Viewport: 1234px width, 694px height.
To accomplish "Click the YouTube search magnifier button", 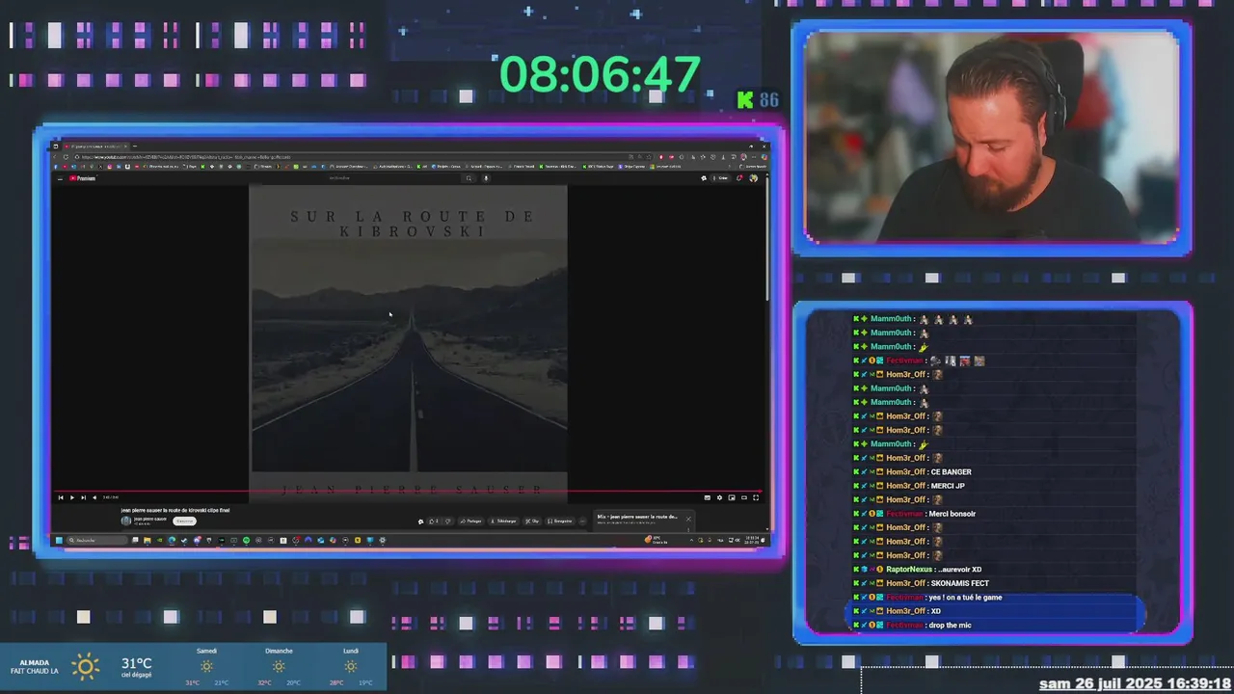I will 469,177.
